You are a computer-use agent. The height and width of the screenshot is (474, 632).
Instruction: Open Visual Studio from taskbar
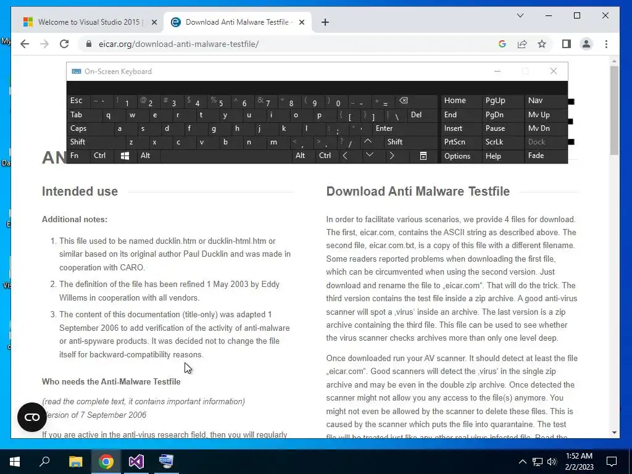[136, 462]
